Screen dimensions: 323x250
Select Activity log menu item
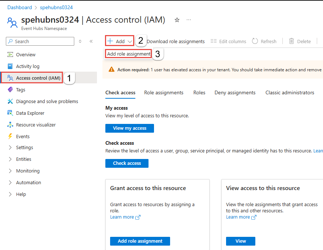click(27, 66)
